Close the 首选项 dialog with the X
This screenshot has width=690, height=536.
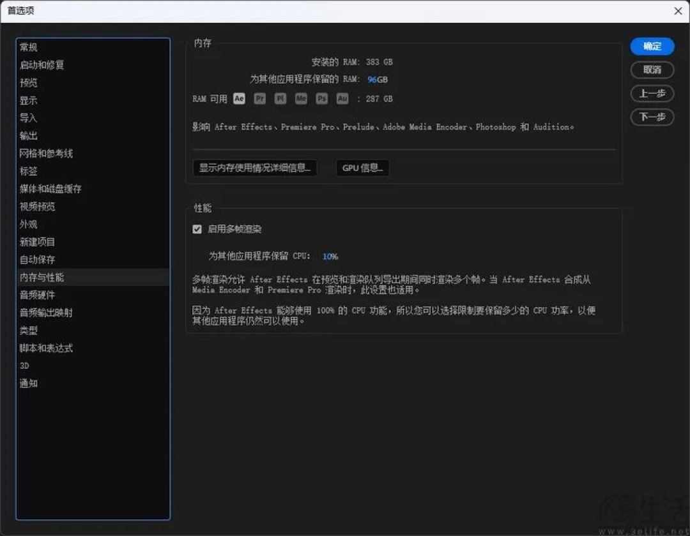(678, 11)
